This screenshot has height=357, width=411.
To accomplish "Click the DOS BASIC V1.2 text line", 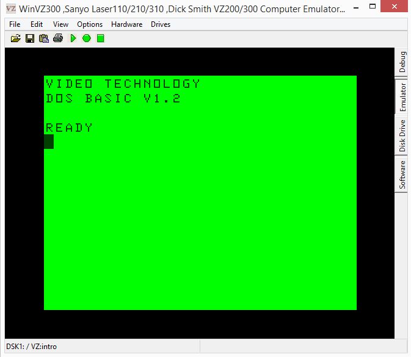I will pos(113,98).
